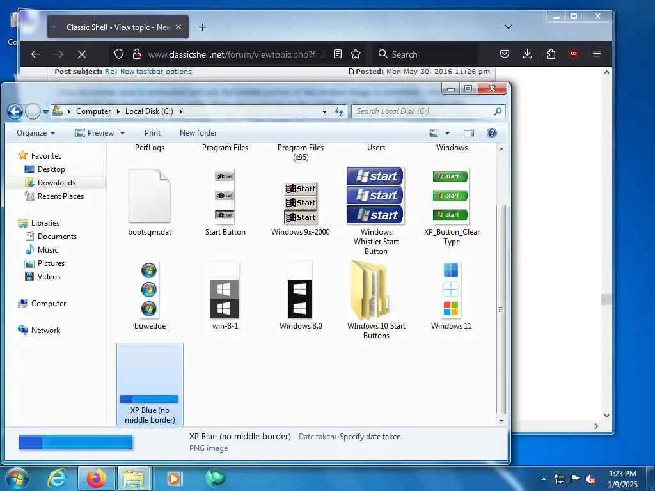Toggle Firefox reader view icon
The width and height of the screenshot is (655, 491).
coord(338,54)
